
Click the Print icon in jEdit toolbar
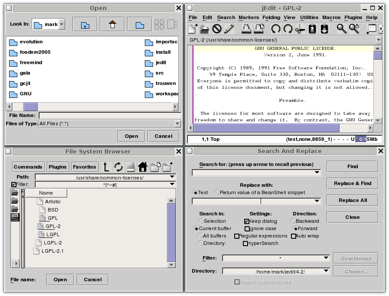pos(246,29)
